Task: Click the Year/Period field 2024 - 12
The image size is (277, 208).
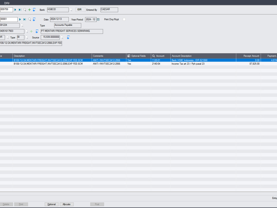Action: tap(91, 19)
